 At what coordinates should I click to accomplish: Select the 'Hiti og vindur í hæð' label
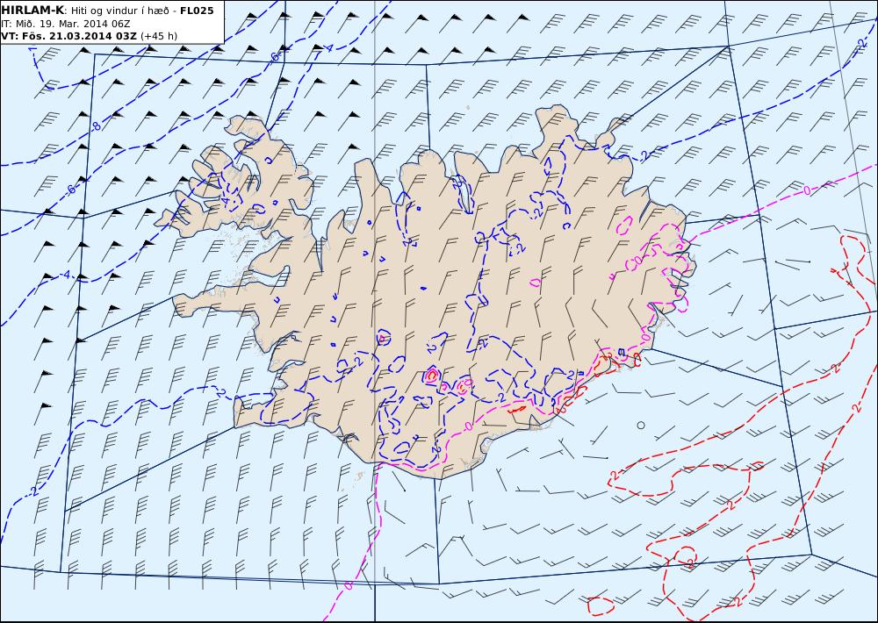pos(120,11)
